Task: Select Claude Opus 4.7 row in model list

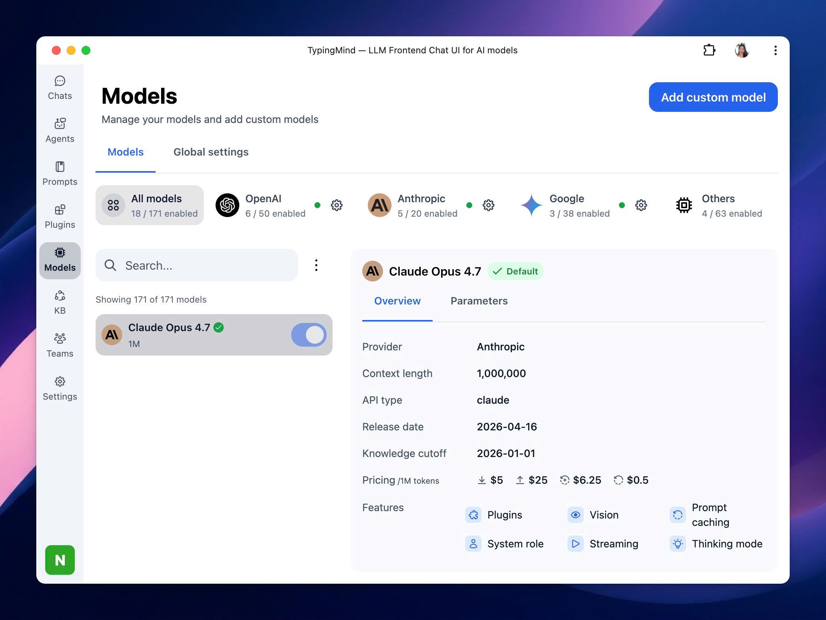Action: click(214, 335)
